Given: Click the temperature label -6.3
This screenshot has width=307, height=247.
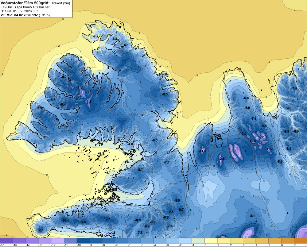Looking at the screenshot, I should point(155,140).
